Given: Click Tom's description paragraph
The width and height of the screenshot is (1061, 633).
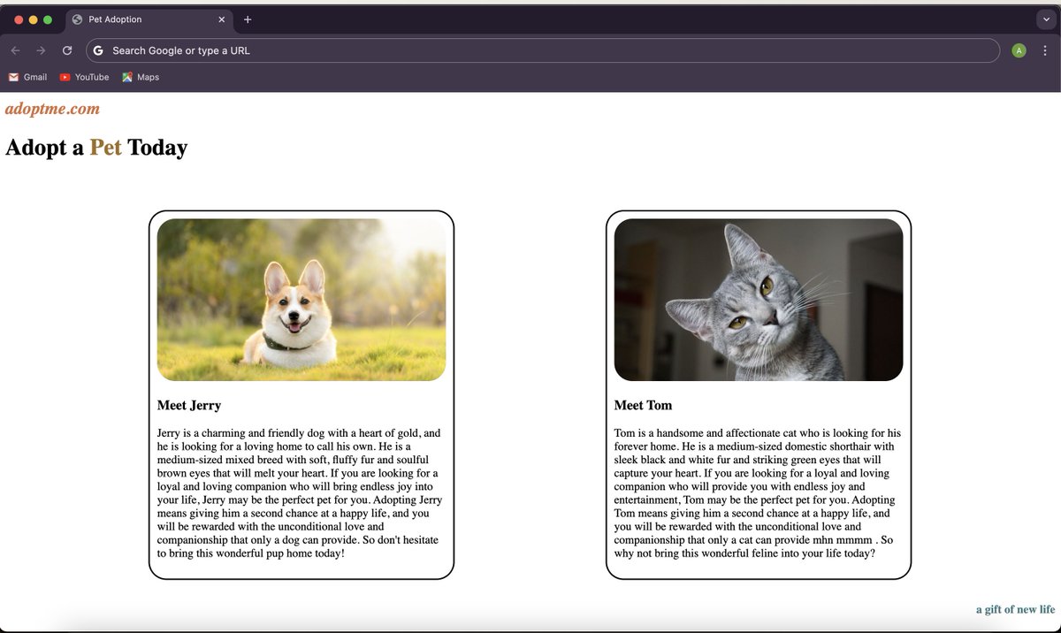Looking at the screenshot, I should point(758,493).
